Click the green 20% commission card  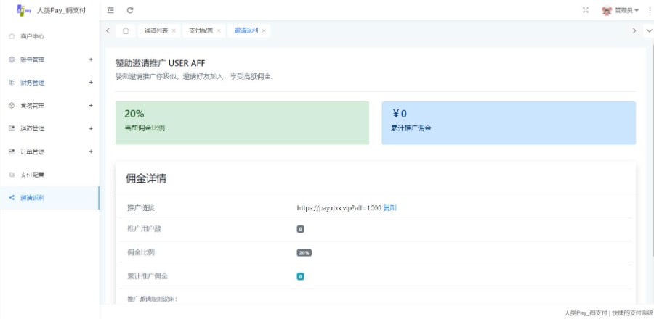point(242,123)
